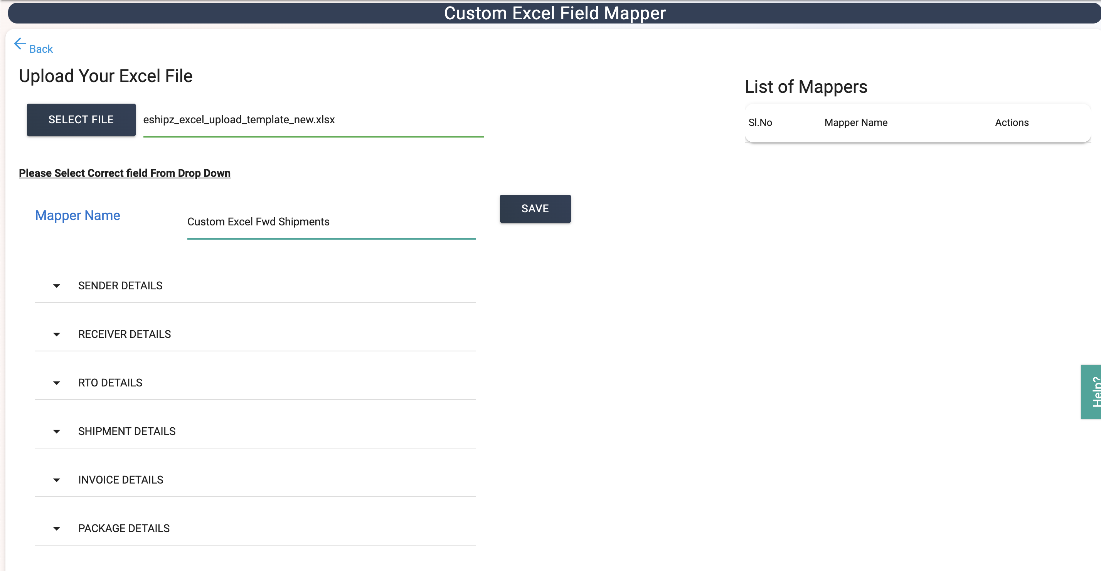Expand INVOICE DETAILS arrow
The height and width of the screenshot is (571, 1101).
56,480
